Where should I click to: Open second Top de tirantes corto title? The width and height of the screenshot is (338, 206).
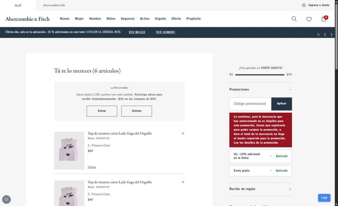(120, 182)
